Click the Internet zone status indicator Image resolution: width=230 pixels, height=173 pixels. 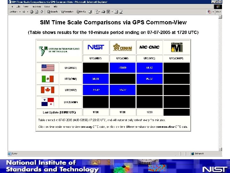(197, 154)
